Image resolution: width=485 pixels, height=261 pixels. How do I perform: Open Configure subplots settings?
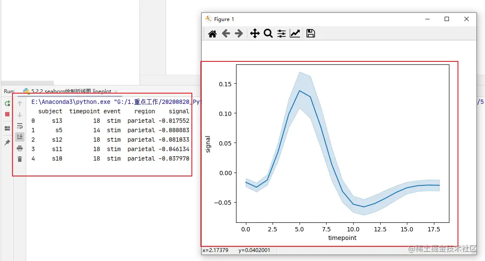[282, 33]
